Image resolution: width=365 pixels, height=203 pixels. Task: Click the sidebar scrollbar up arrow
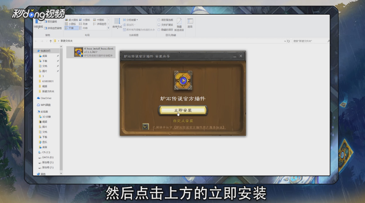coord(61,47)
